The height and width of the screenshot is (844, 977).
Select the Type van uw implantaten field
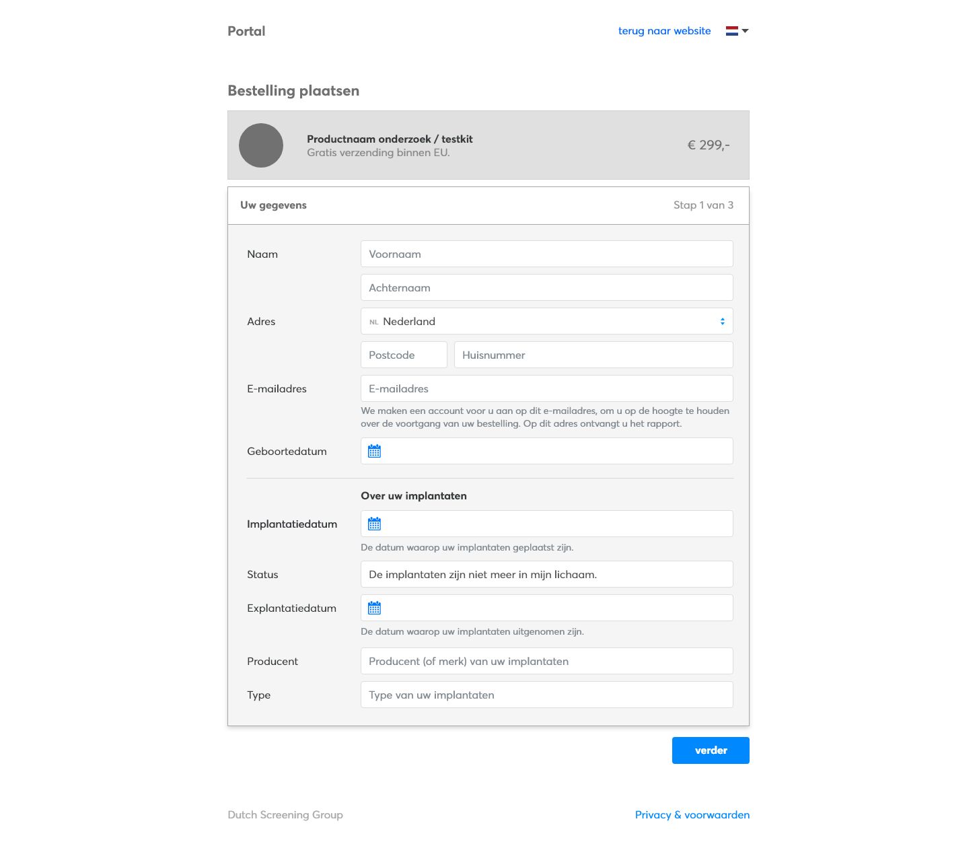tap(547, 695)
